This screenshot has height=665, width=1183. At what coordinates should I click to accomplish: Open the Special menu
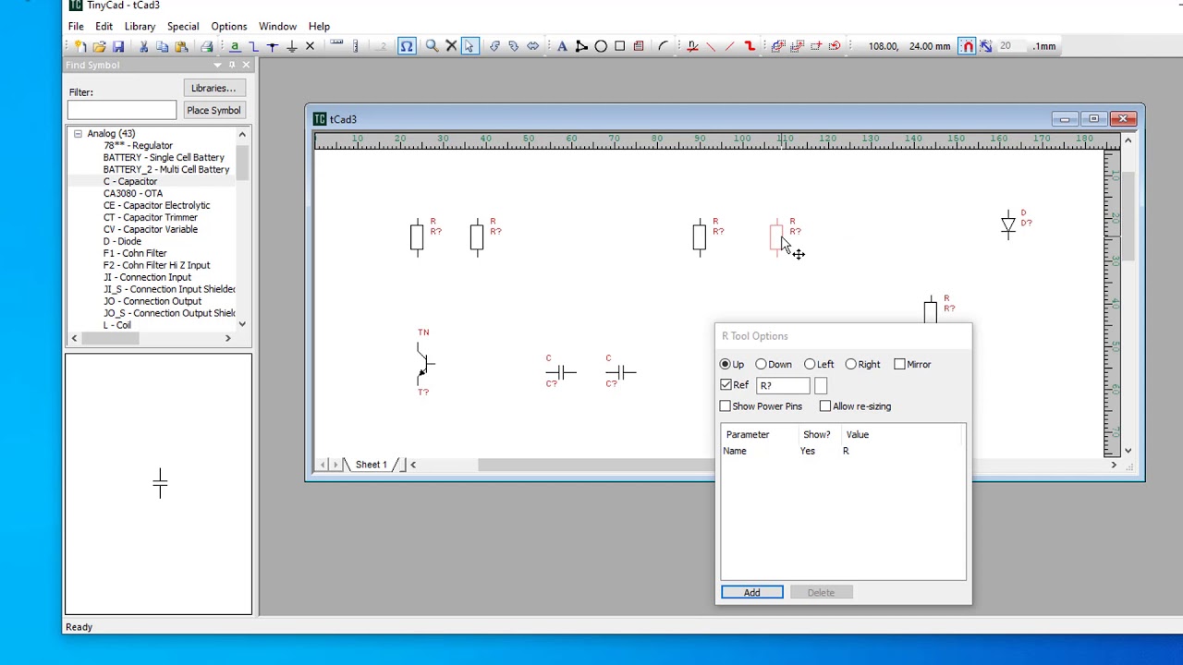click(183, 27)
